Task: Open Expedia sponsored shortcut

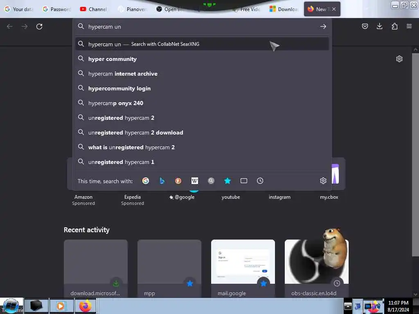Action: coord(133,200)
